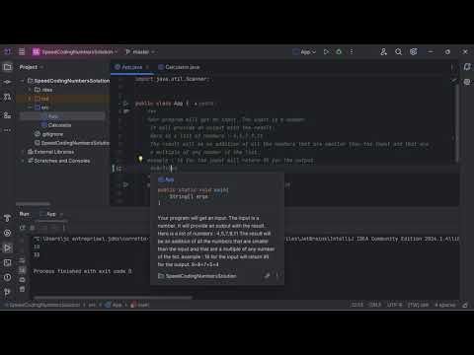Open the Git tool window icon
The image size is (474, 355).
7,292
